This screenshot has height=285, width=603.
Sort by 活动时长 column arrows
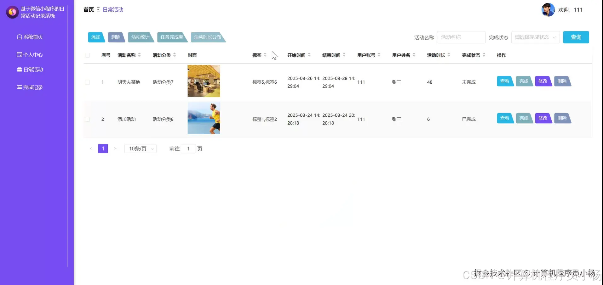449,55
